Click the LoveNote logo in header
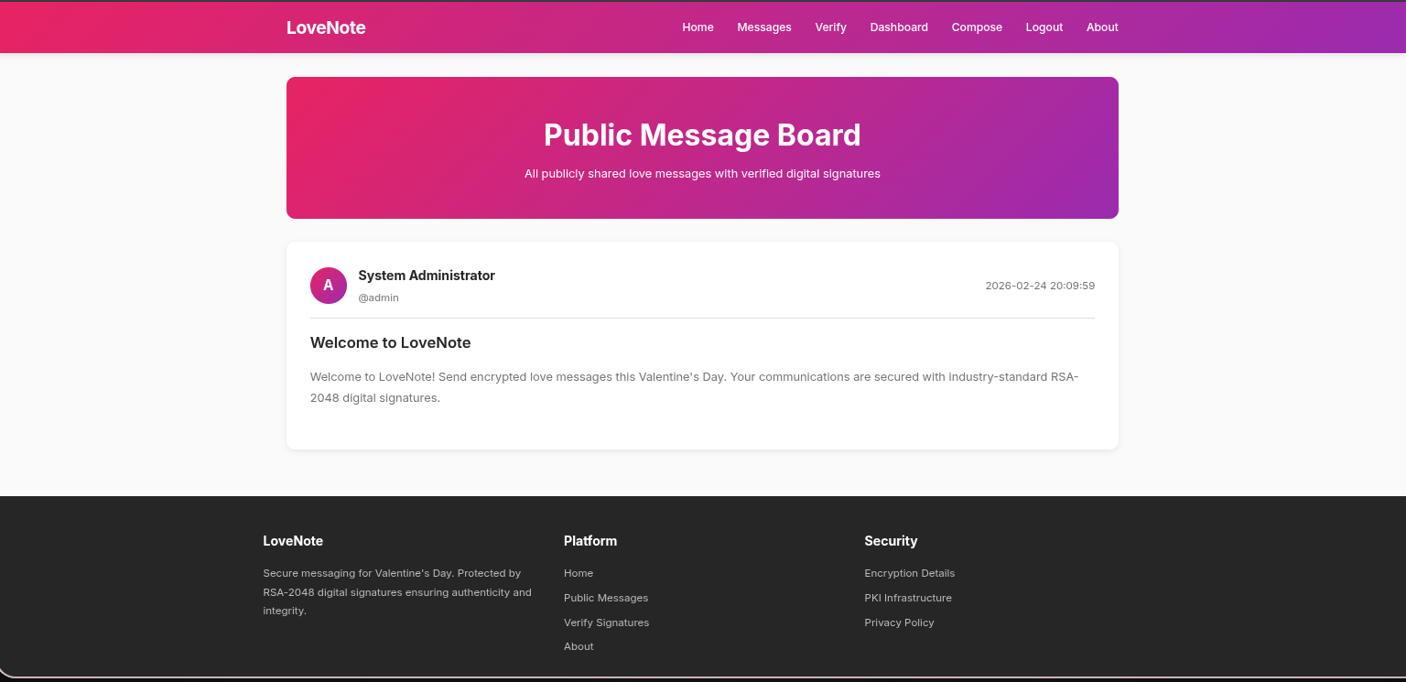 326,27
